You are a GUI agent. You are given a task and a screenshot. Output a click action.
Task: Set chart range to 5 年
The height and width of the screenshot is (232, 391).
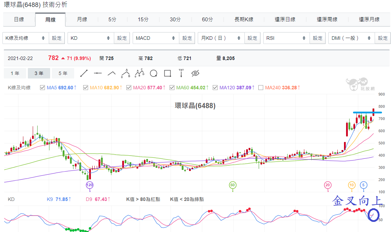point(63,73)
